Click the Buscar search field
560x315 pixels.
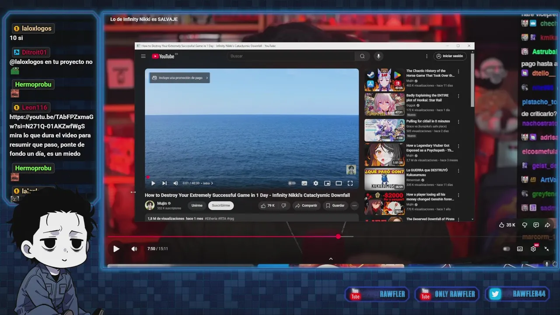click(291, 56)
